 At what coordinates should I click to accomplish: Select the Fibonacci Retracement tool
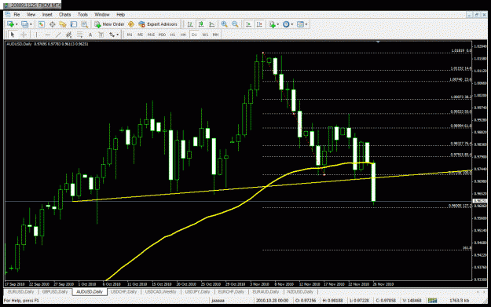pos(79,35)
